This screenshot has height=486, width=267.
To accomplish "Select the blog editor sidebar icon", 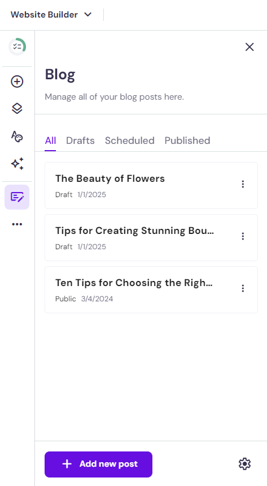I will [x=17, y=197].
